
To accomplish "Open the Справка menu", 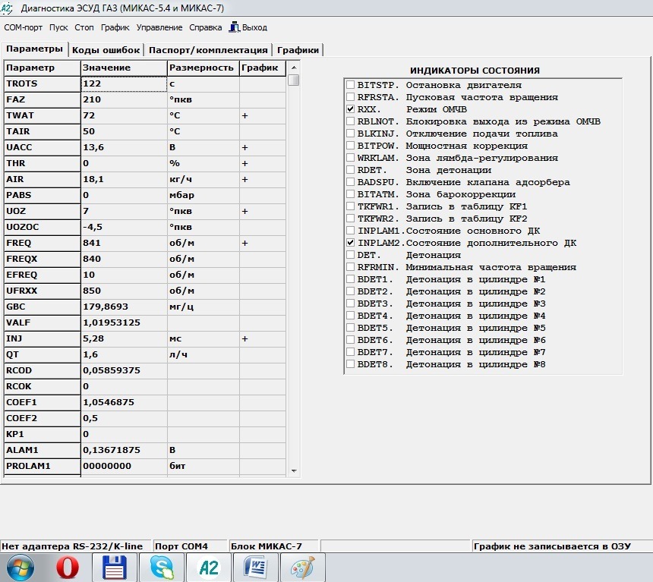I will click(205, 27).
